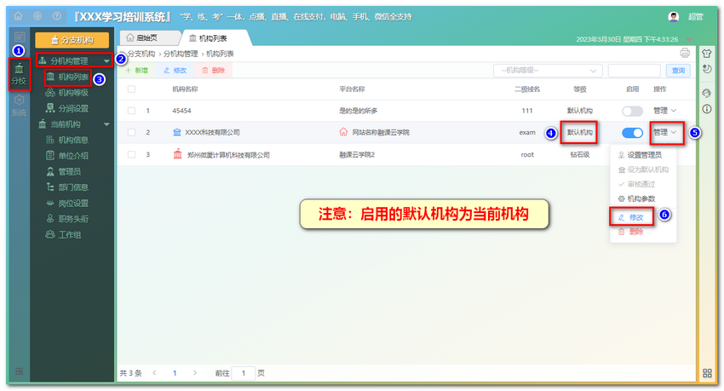Collapse the 分机构管理 tree group
724x391 pixels.
point(106,61)
